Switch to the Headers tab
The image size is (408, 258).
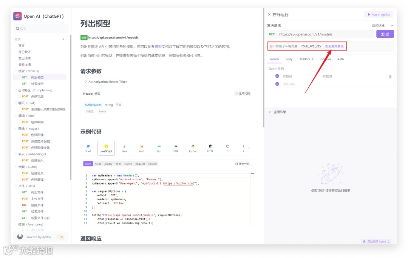click(306, 59)
